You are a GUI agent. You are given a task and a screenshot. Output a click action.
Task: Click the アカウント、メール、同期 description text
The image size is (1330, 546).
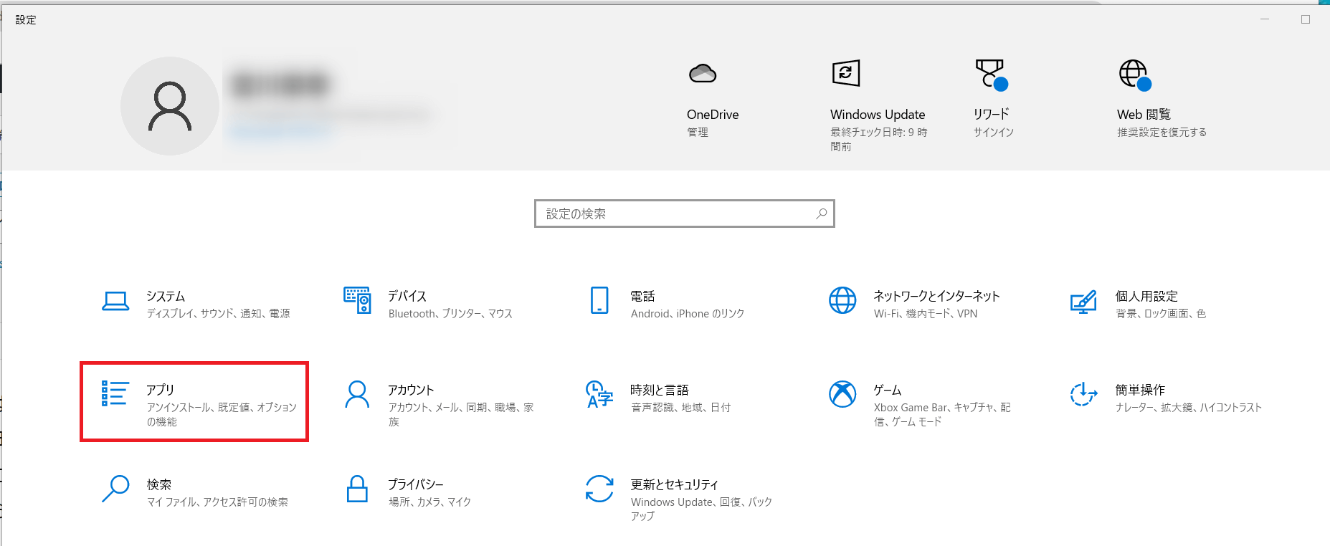click(461, 414)
